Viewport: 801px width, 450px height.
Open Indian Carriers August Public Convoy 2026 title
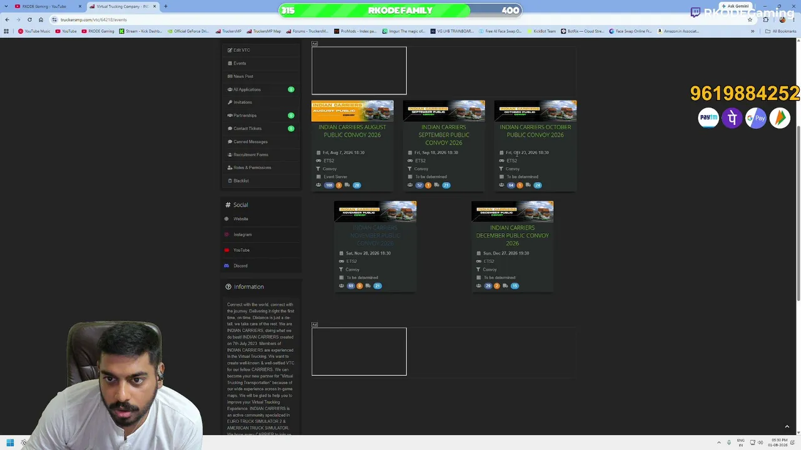pyautogui.click(x=352, y=131)
